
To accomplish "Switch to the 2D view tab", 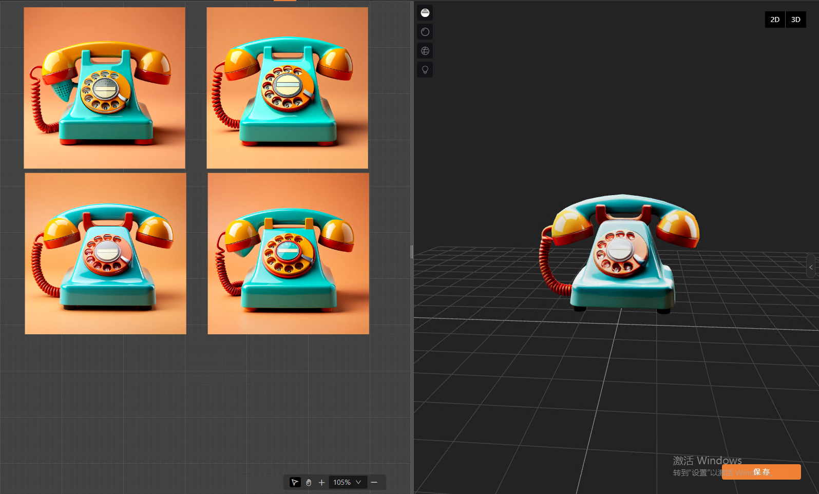I will coord(775,20).
